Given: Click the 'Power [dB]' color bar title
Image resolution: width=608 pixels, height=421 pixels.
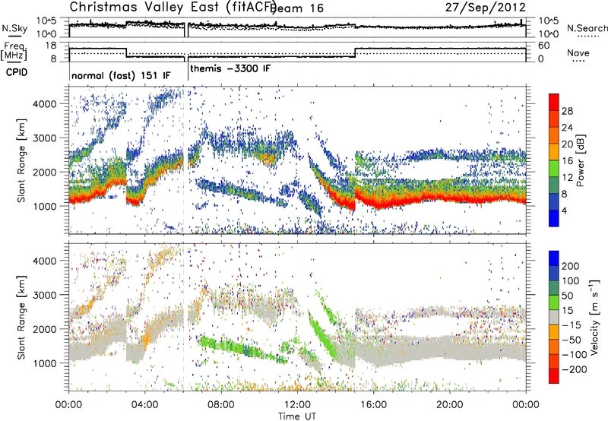Looking at the screenshot, I should (x=581, y=160).
